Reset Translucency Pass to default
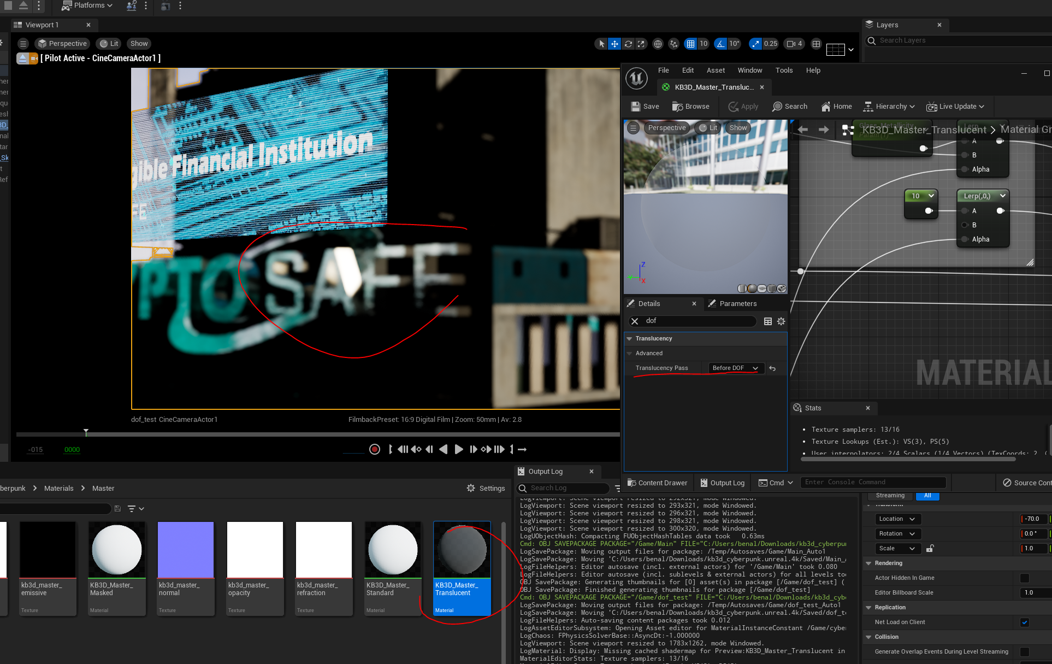Image resolution: width=1052 pixels, height=664 pixels. coord(772,368)
